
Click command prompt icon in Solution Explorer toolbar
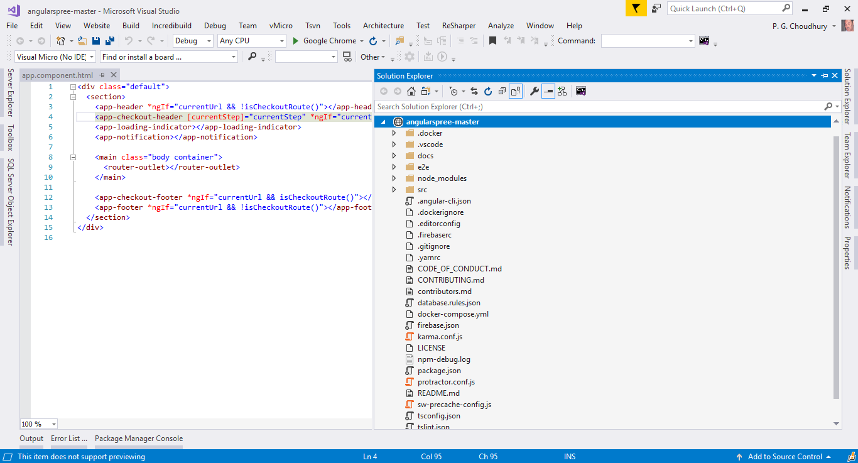(x=581, y=91)
